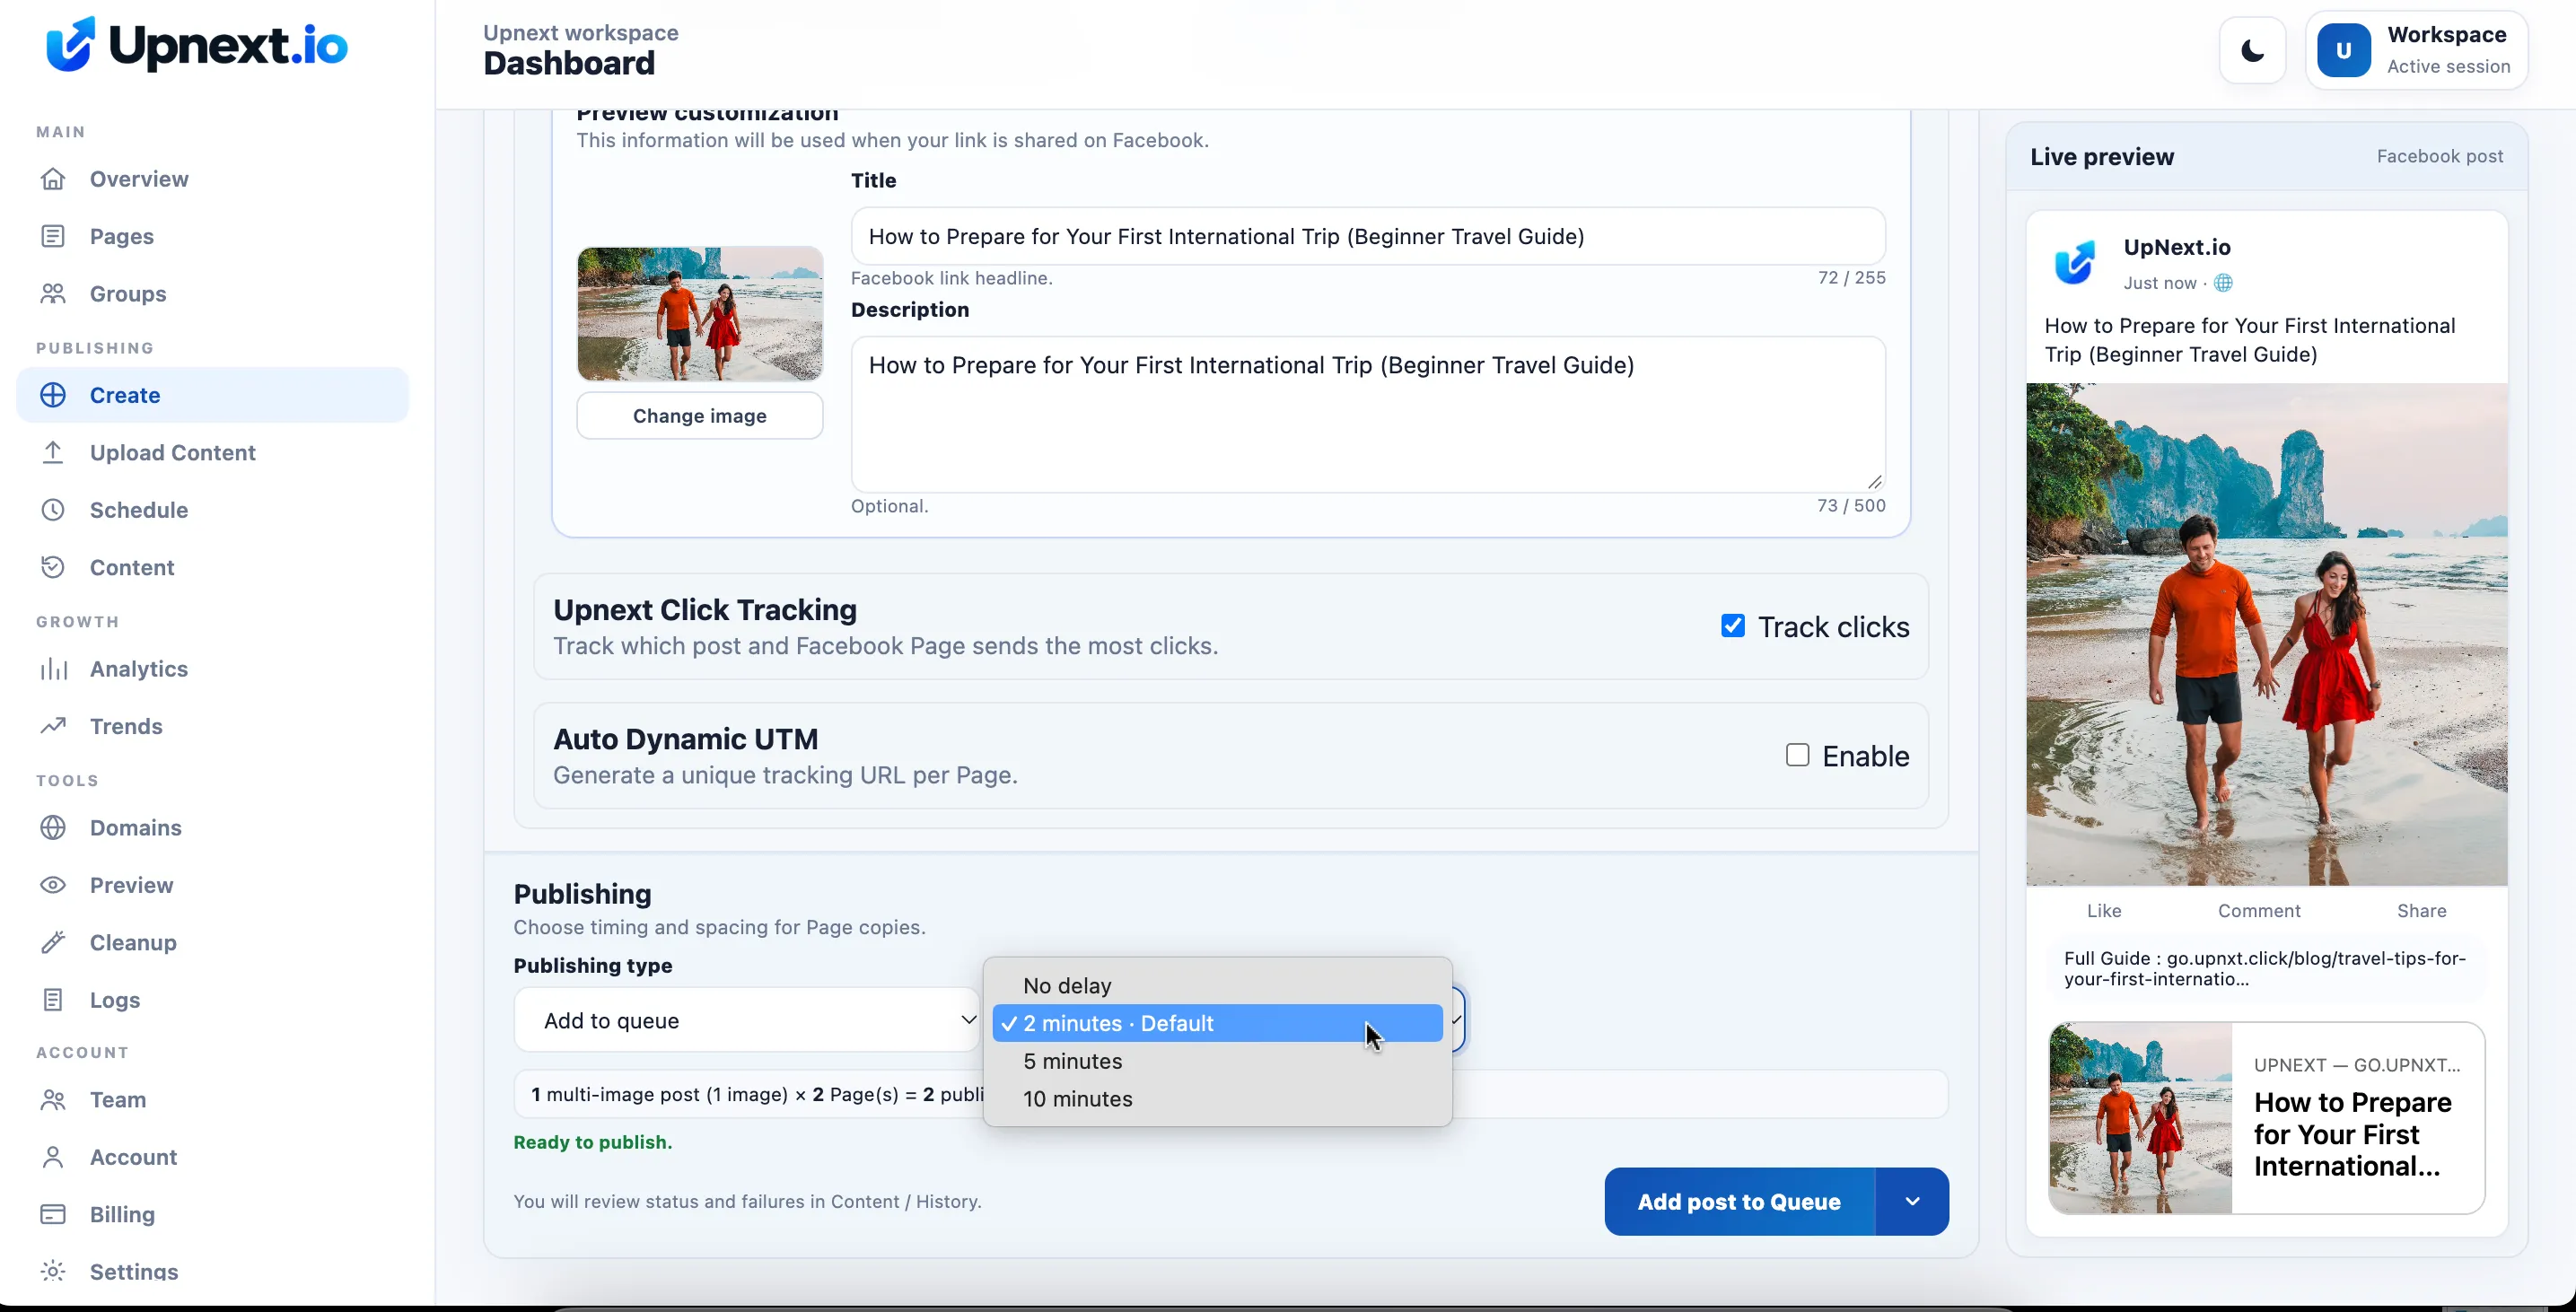Open the Overview home icon
This screenshot has width=2576, height=1312.
53,179
